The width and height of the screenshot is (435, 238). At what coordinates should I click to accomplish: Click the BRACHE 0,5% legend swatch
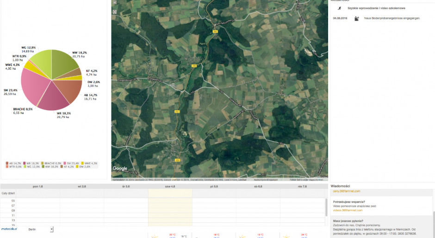42,163
